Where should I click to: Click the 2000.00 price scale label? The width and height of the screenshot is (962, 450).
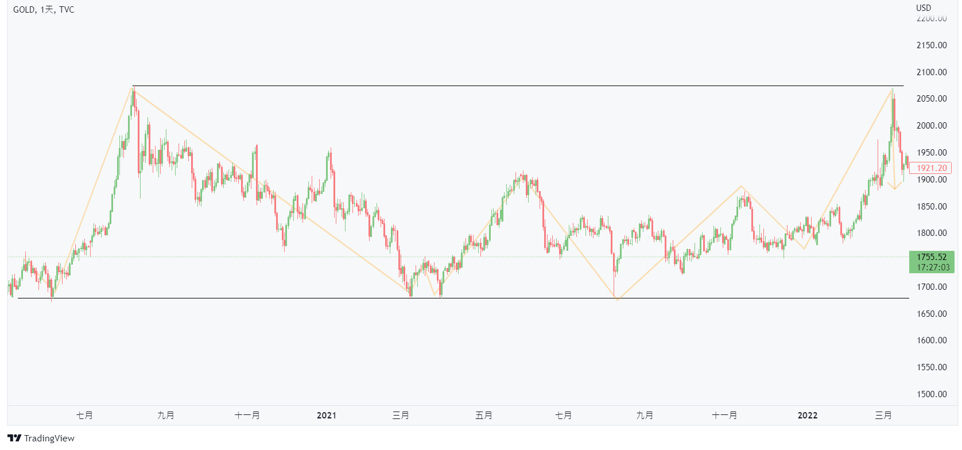point(932,126)
